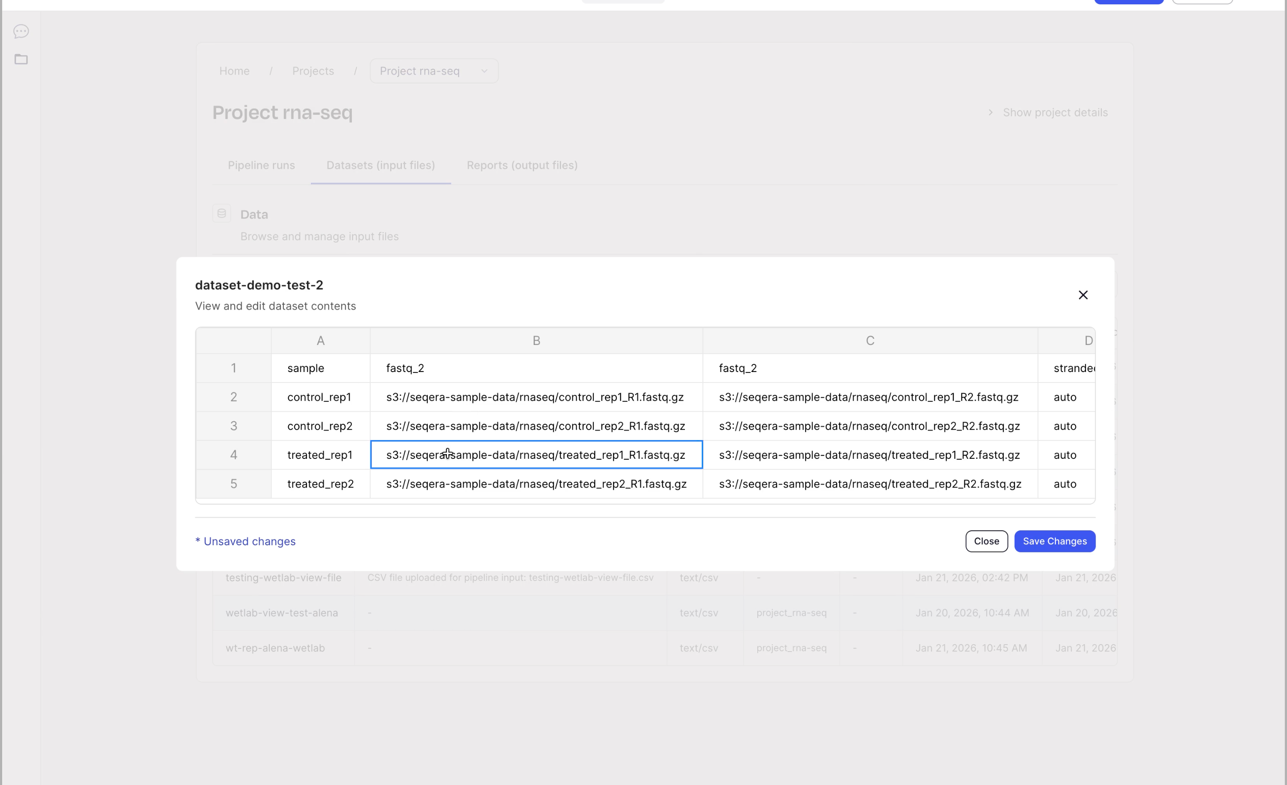Click the fastq_2 cell in column C
Screen dimensions: 1287x785
pos(870,368)
